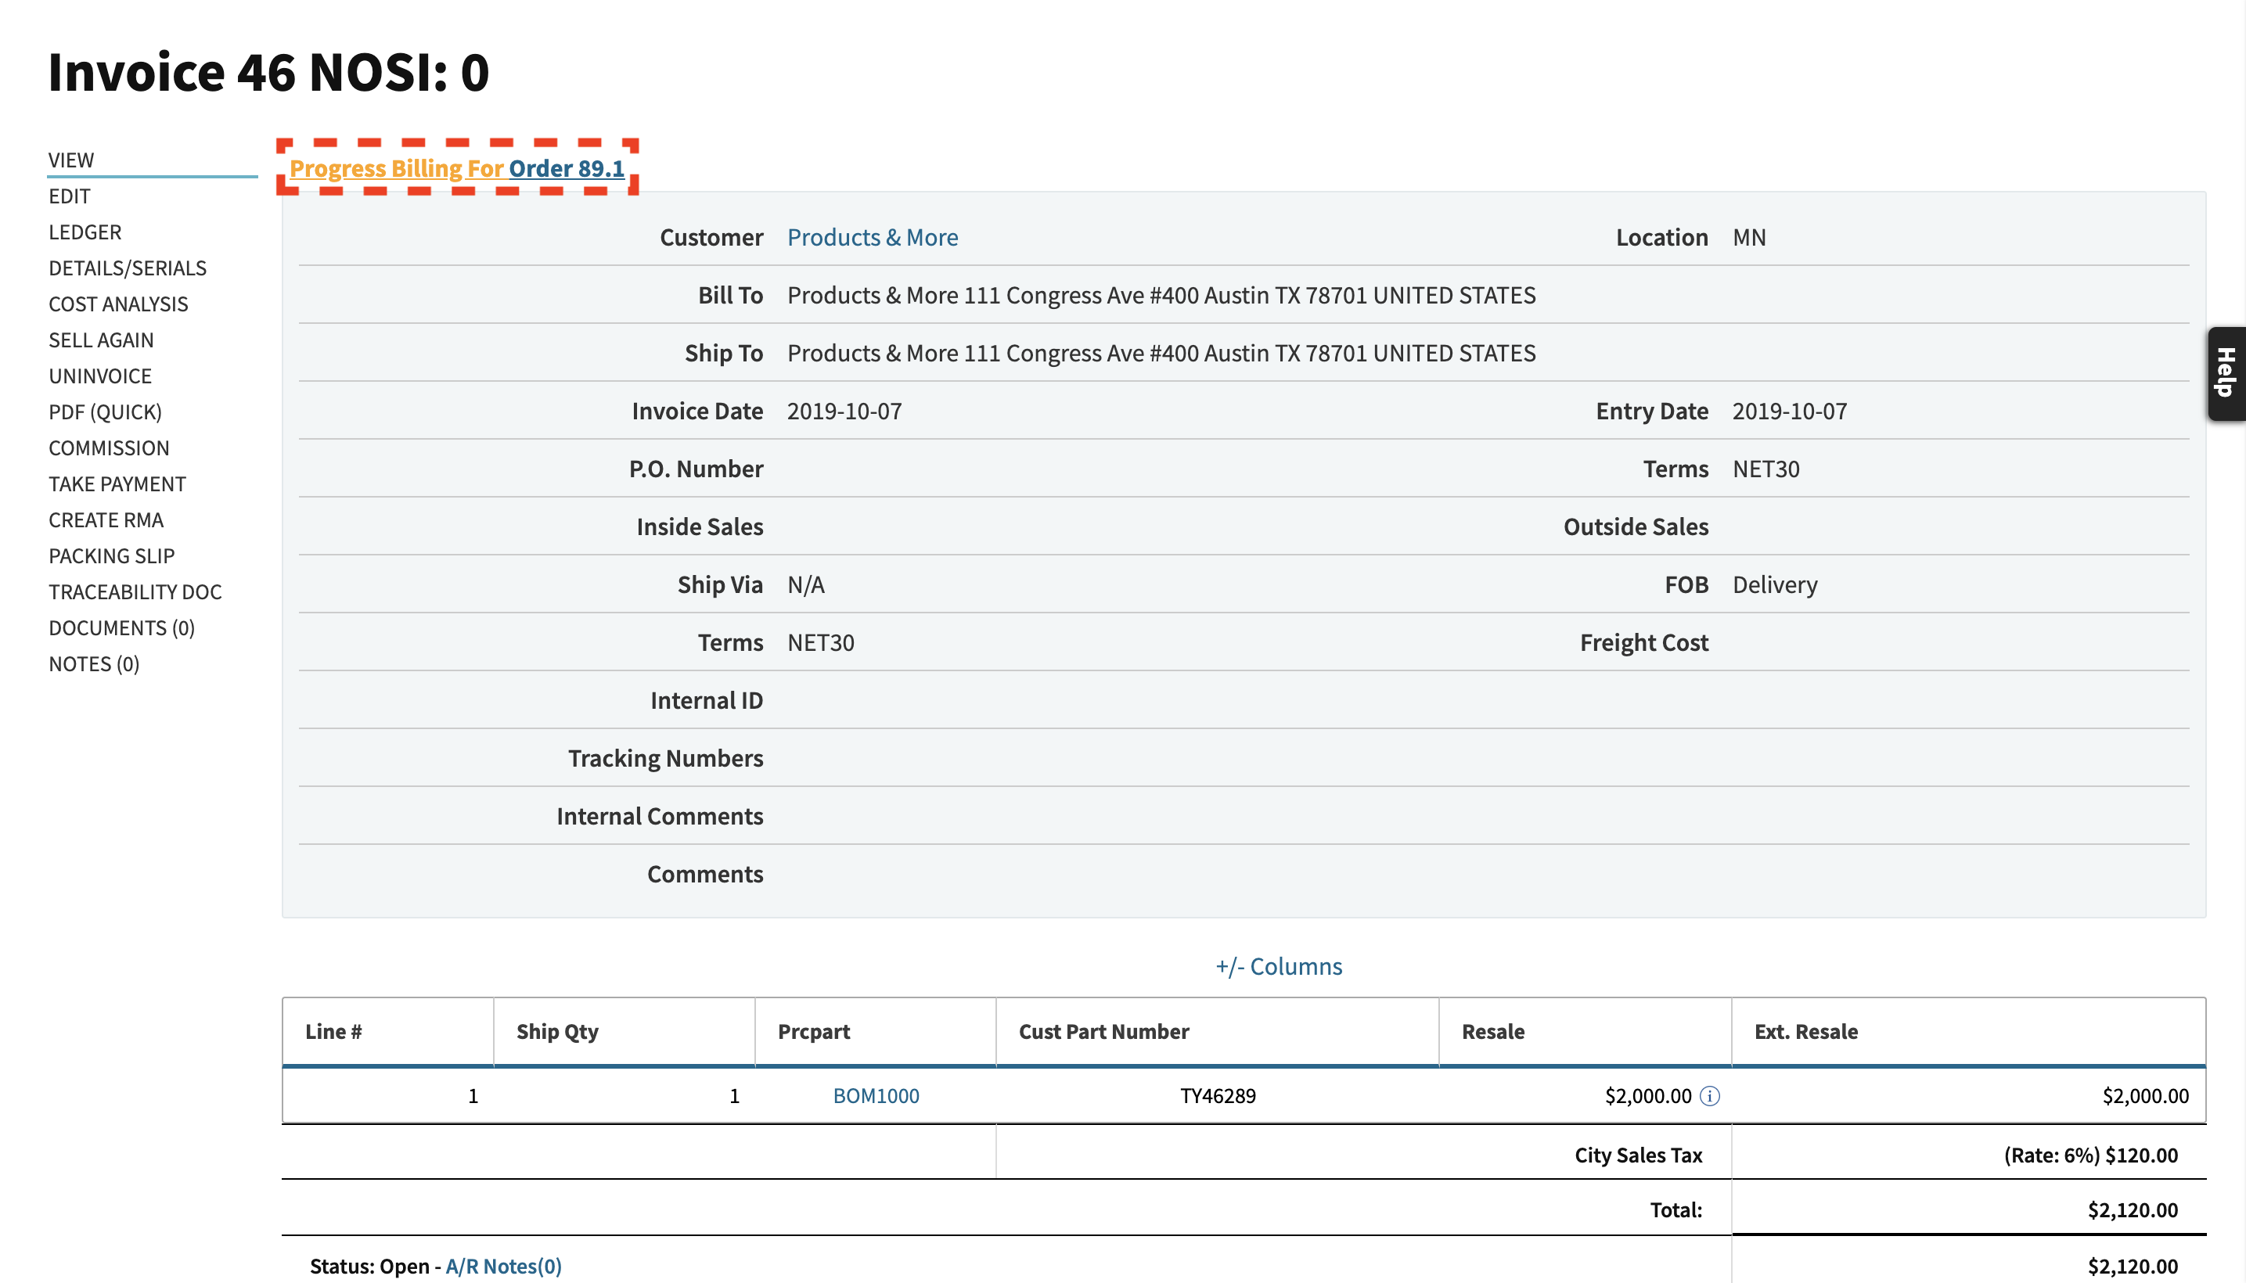
Task: Click the BOM1000 part number link
Action: pos(873,1095)
